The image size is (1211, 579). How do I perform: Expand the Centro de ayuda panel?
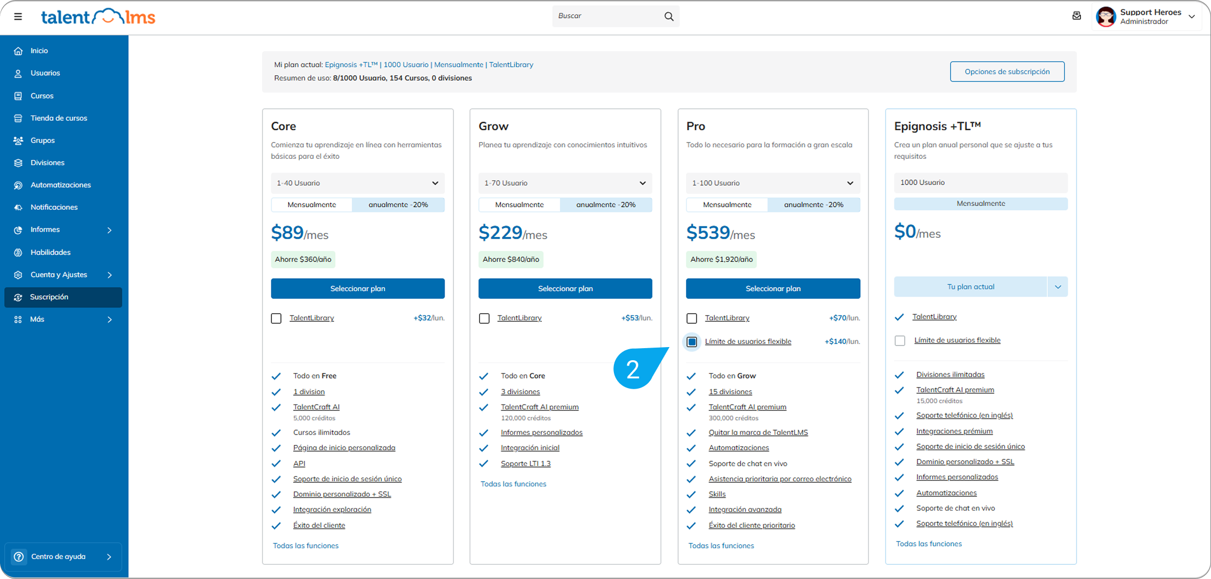click(x=109, y=557)
